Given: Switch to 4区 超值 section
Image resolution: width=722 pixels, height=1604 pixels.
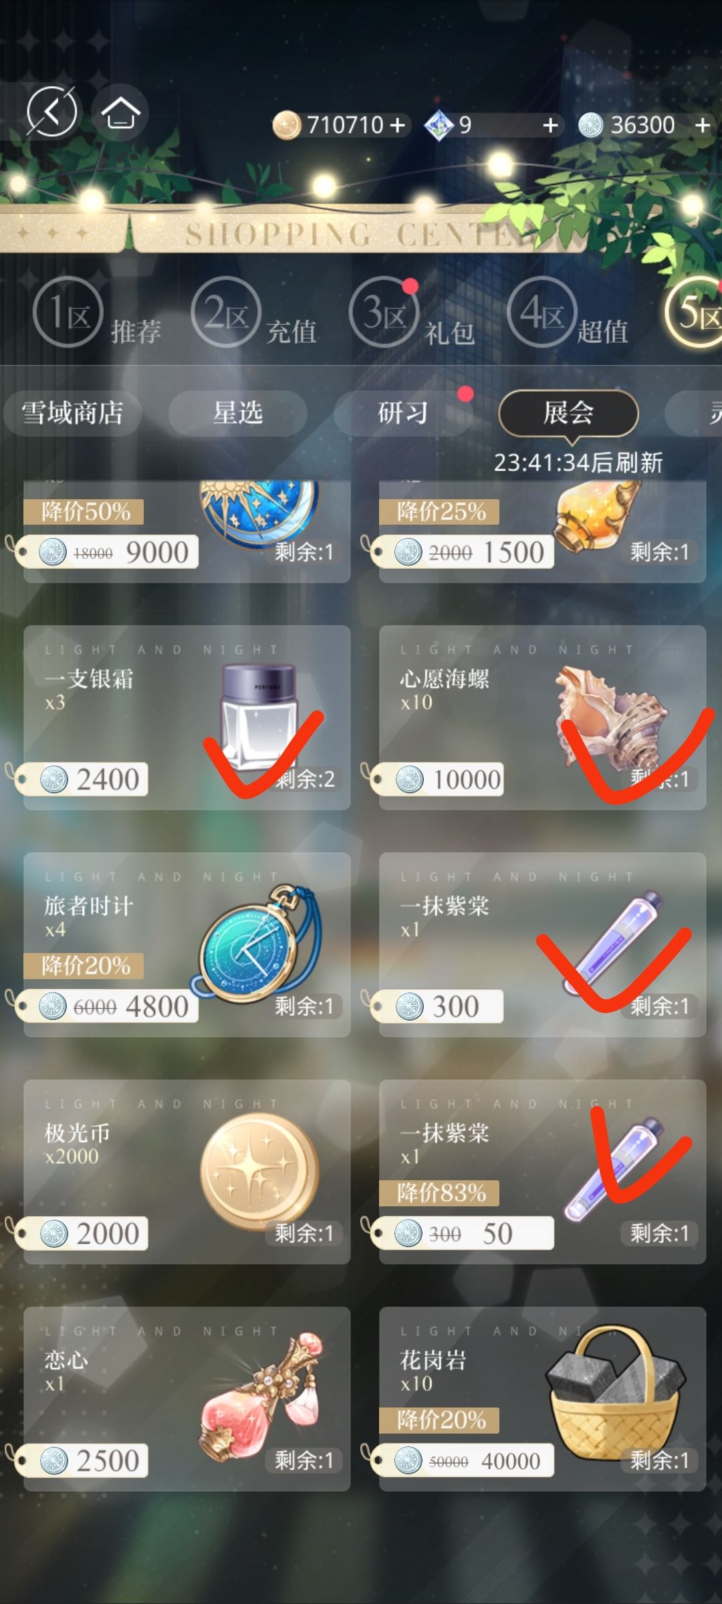Looking at the screenshot, I should click(569, 313).
